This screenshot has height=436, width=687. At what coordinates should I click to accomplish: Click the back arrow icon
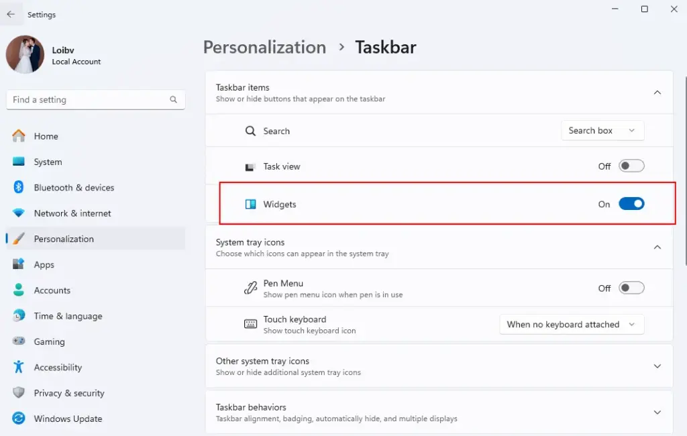tap(11, 14)
